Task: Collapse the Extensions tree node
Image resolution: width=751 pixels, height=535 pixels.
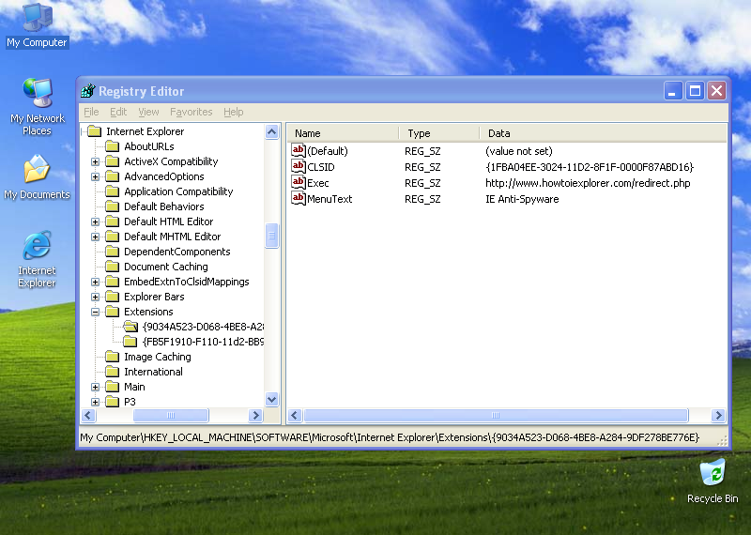Action: tap(96, 312)
